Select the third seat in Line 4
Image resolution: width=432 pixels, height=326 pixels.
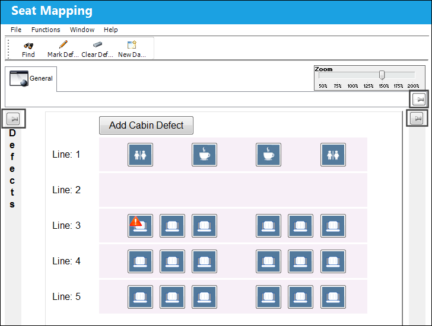(x=204, y=261)
